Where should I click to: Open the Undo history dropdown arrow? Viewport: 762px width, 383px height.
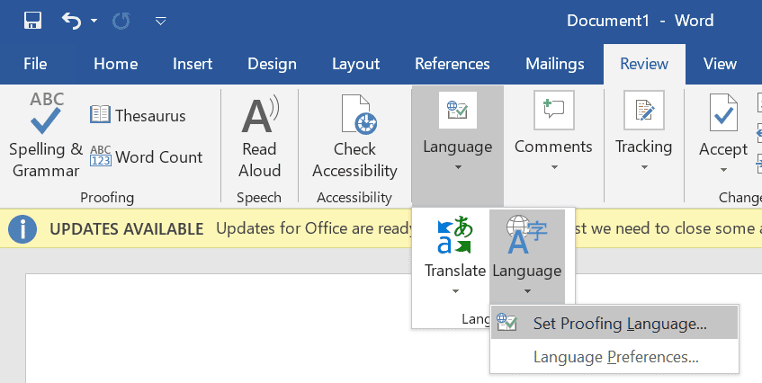pos(94,21)
